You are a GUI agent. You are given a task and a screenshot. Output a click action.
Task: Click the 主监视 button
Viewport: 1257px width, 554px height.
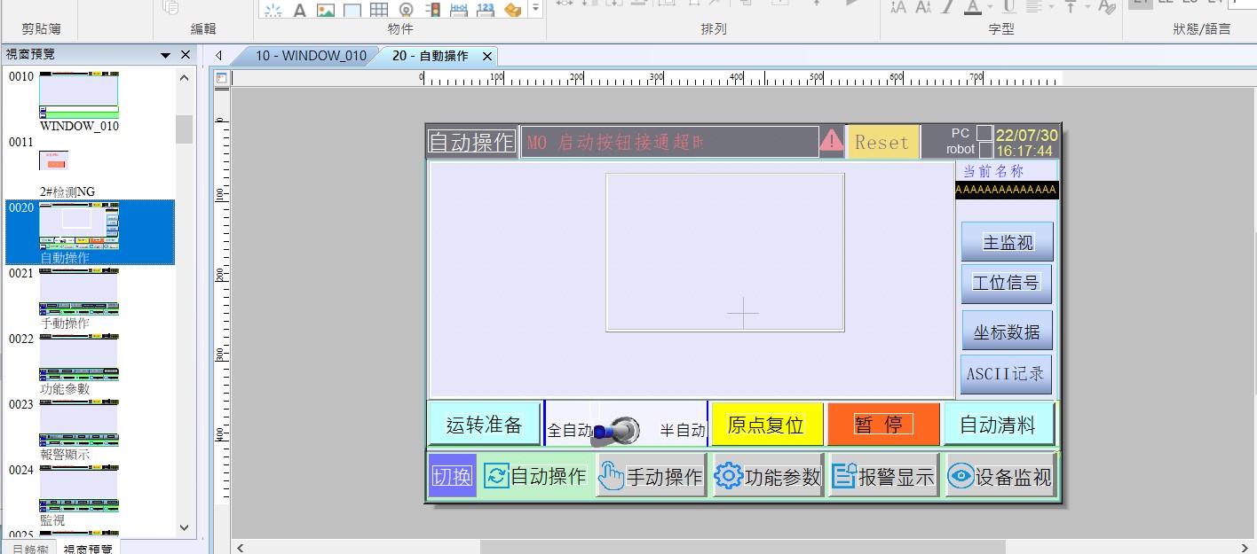coord(1008,242)
